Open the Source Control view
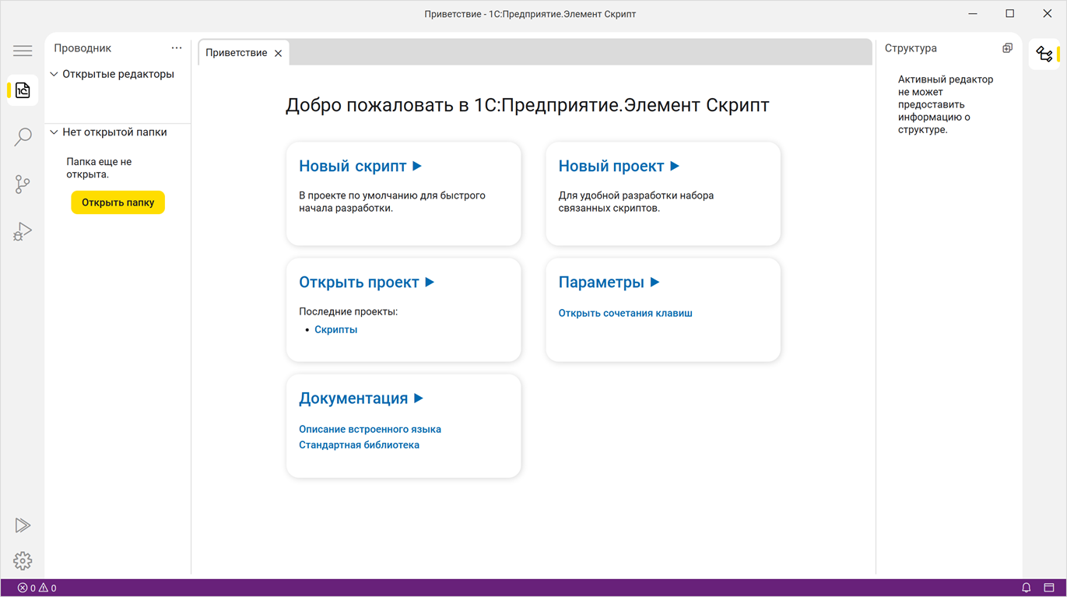 [23, 184]
